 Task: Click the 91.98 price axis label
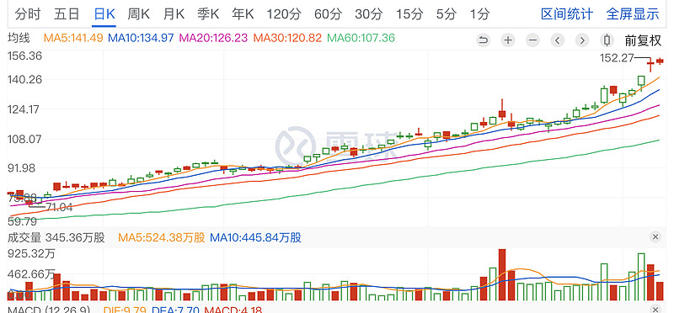point(21,168)
